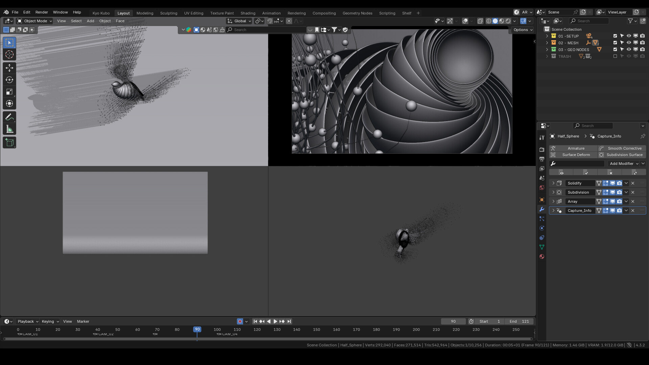
Task: Open the Material properties tab
Action: pos(542,257)
